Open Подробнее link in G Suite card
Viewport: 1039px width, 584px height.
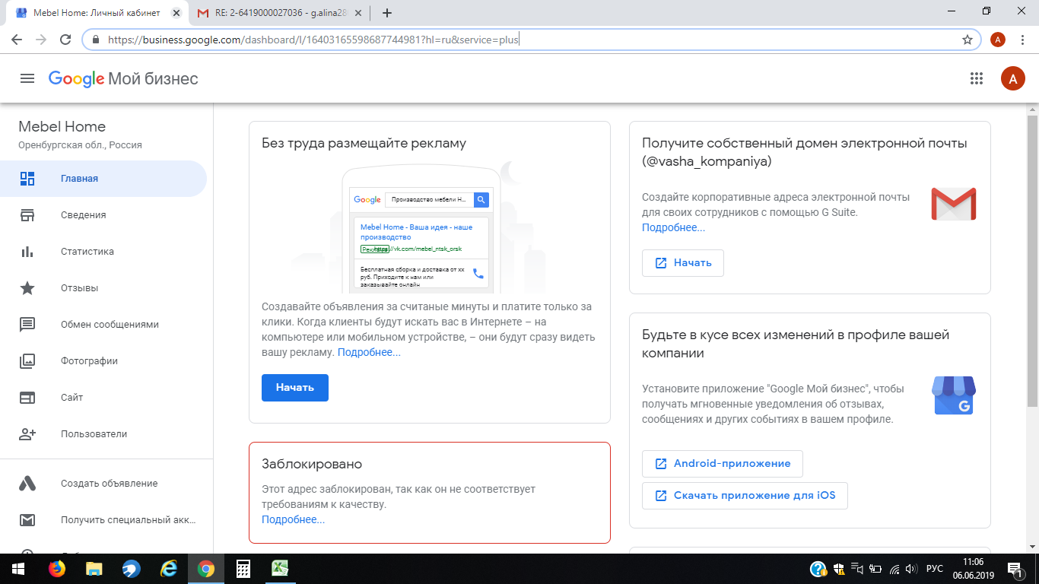[x=673, y=228]
